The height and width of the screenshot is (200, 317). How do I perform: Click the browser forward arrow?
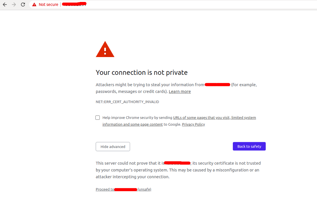point(14,5)
